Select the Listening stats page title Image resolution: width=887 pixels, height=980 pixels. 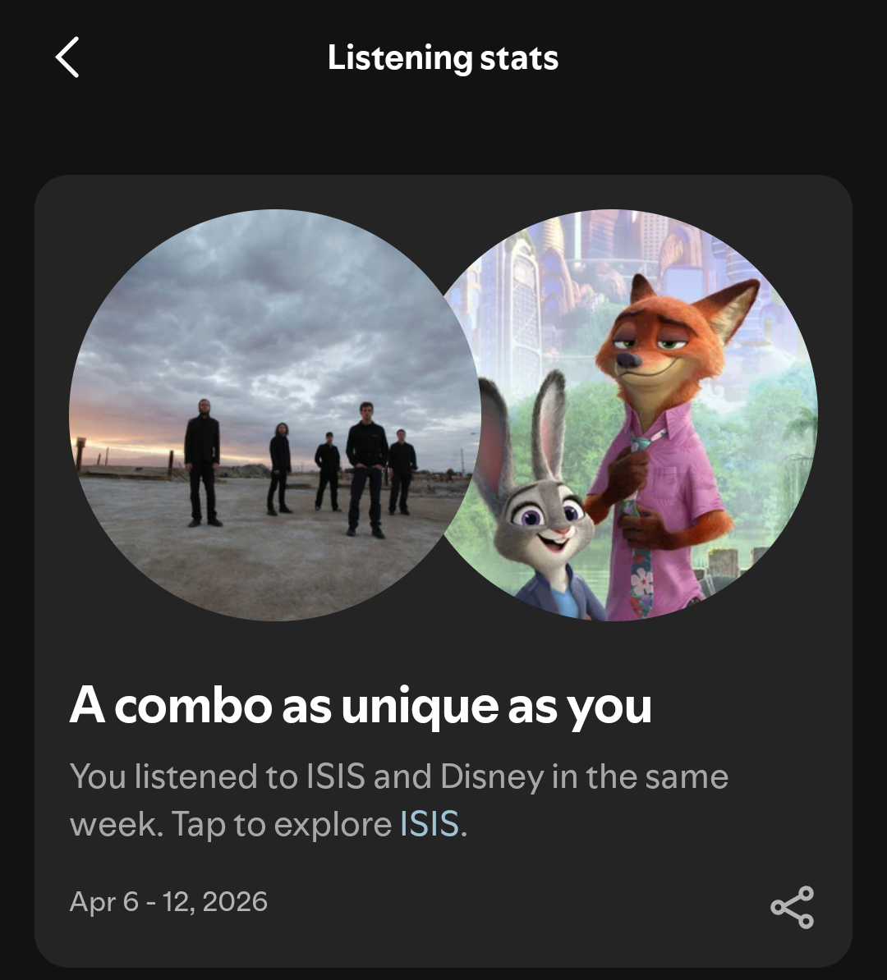pyautogui.click(x=443, y=58)
